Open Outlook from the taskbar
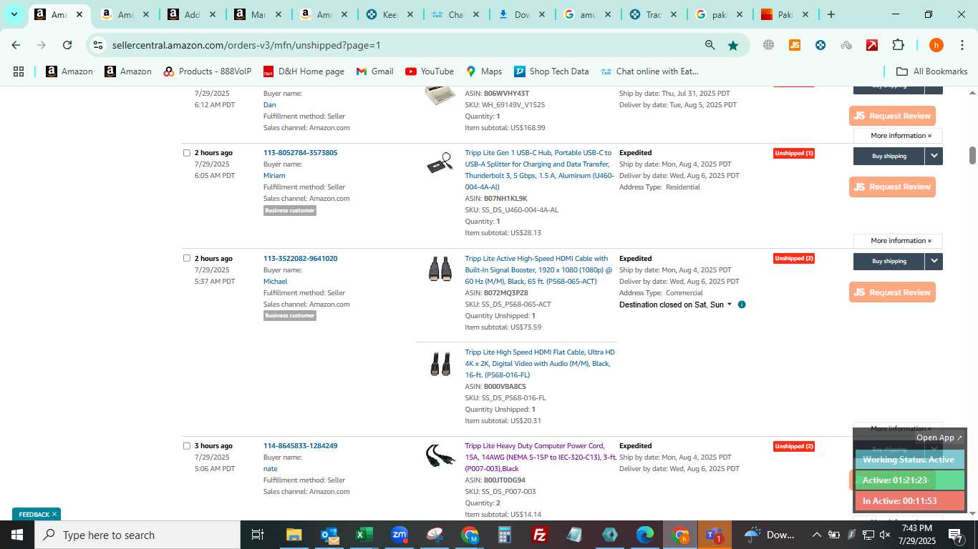Viewport: 978px width, 549px height. 329,535
